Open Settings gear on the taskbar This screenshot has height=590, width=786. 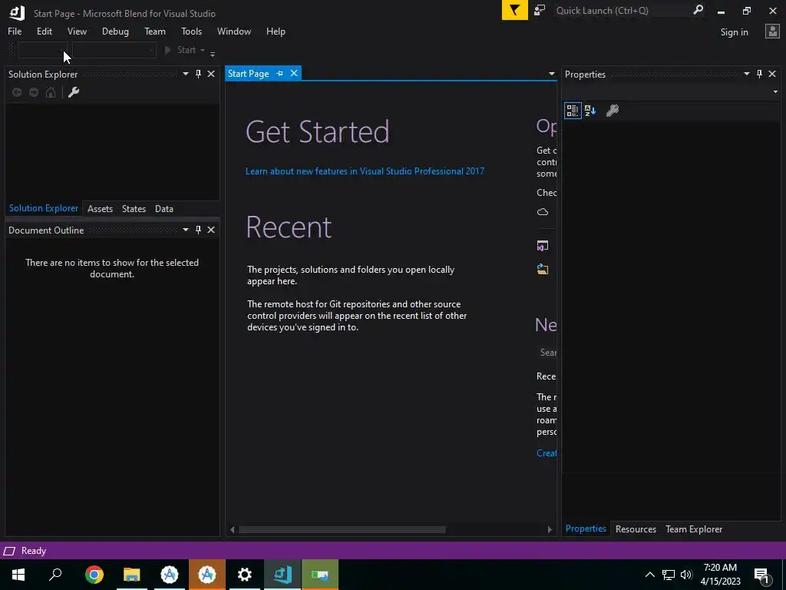(245, 575)
